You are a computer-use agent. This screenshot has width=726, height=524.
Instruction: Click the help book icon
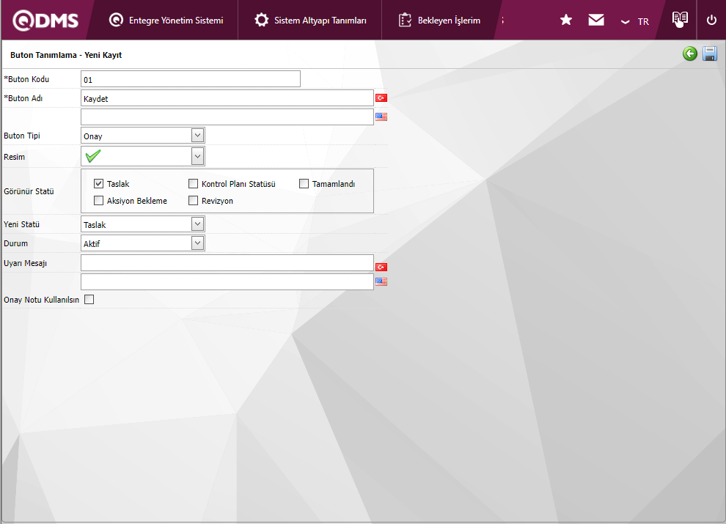point(680,20)
